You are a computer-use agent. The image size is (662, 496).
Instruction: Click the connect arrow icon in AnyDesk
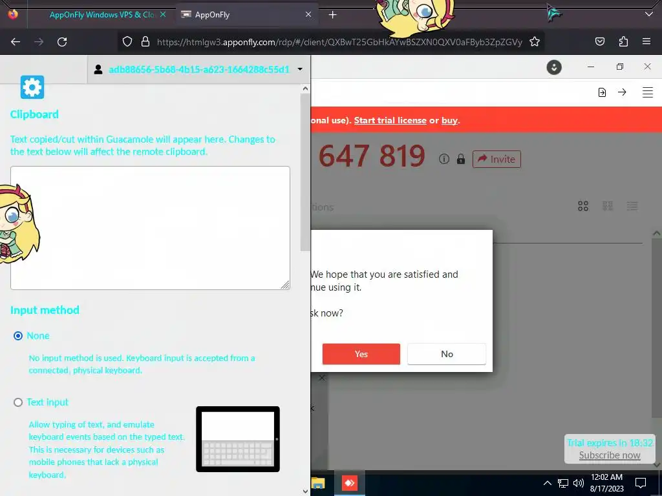click(622, 92)
